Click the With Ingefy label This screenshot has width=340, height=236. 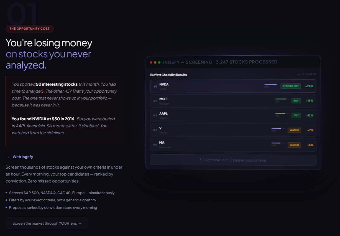click(23, 157)
